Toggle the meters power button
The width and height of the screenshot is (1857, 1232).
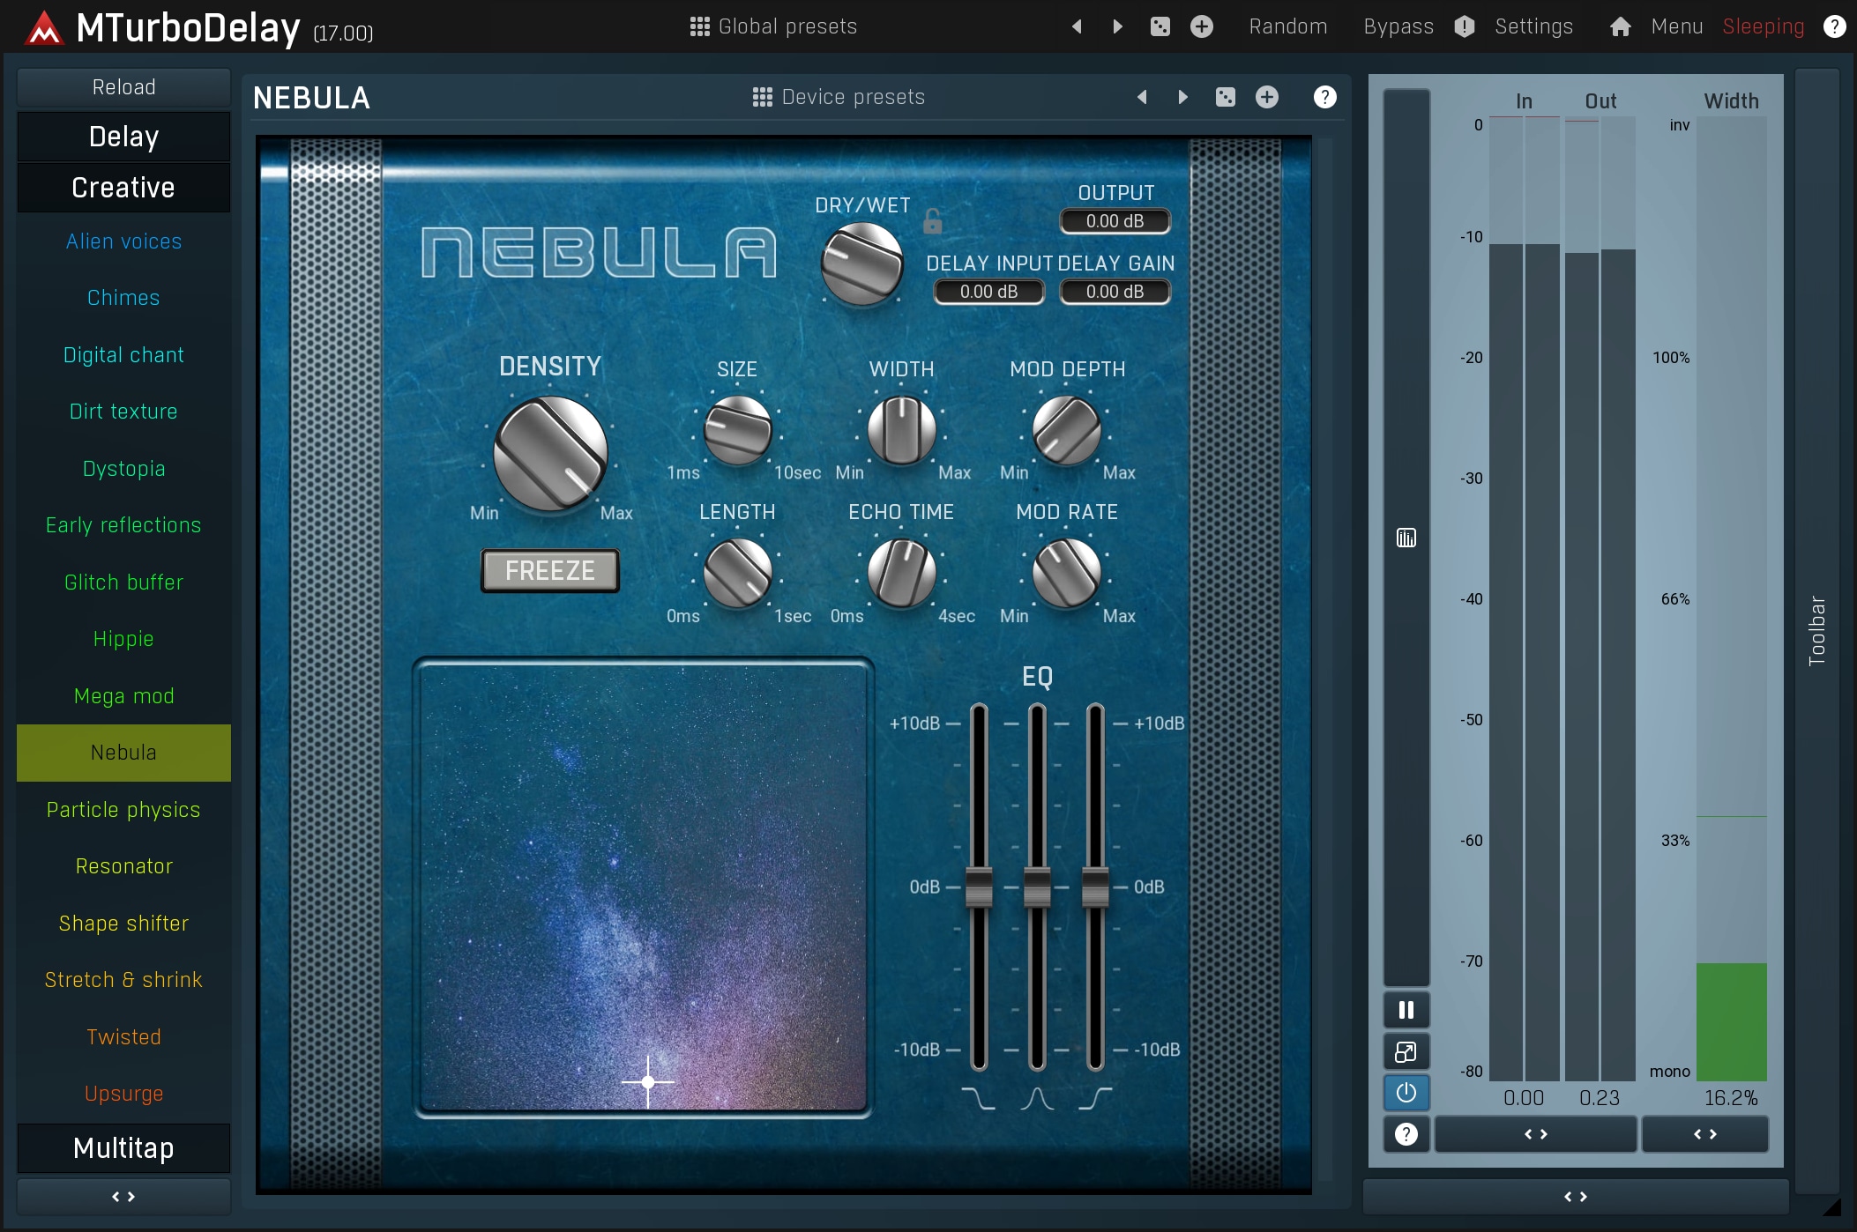pyautogui.click(x=1406, y=1093)
